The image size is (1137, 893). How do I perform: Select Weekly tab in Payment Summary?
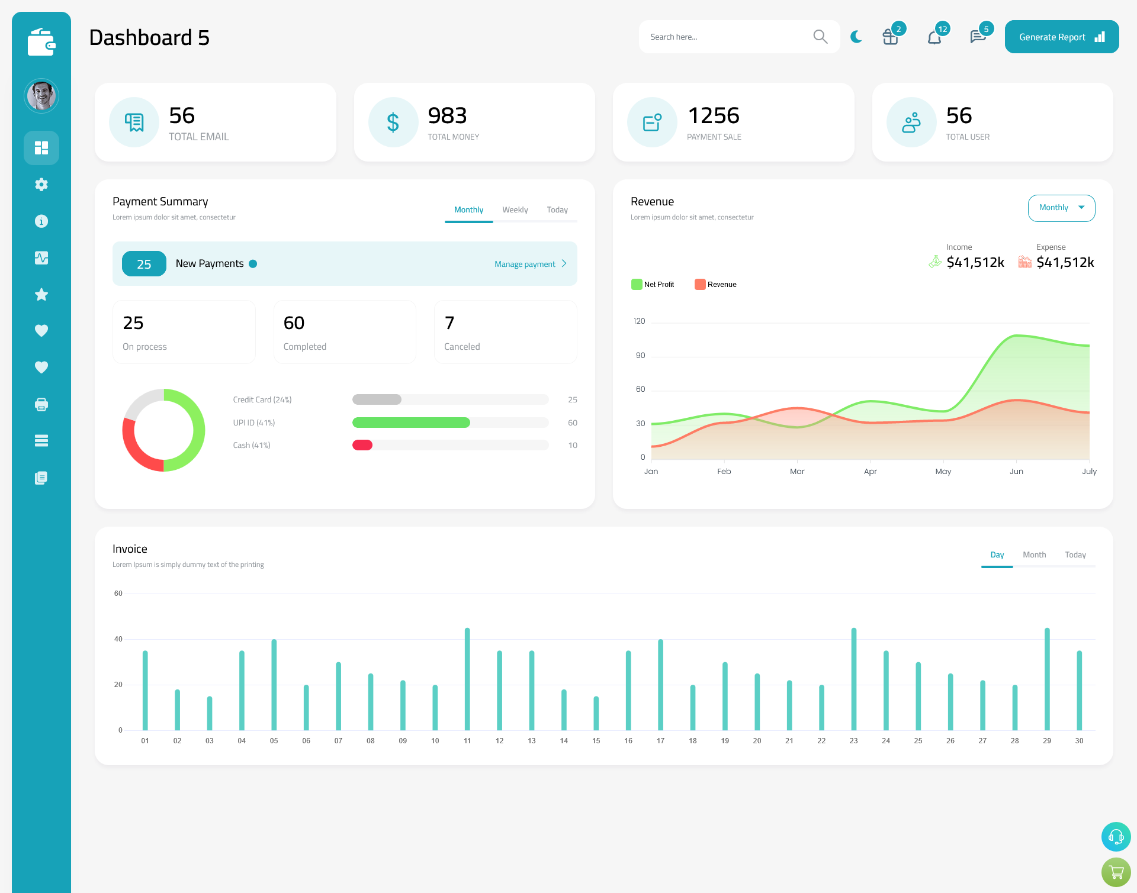[515, 209]
